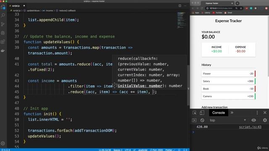Click the teal extension icon in Chrome toolbar
The width and height of the screenshot is (269, 151).
point(251,8)
